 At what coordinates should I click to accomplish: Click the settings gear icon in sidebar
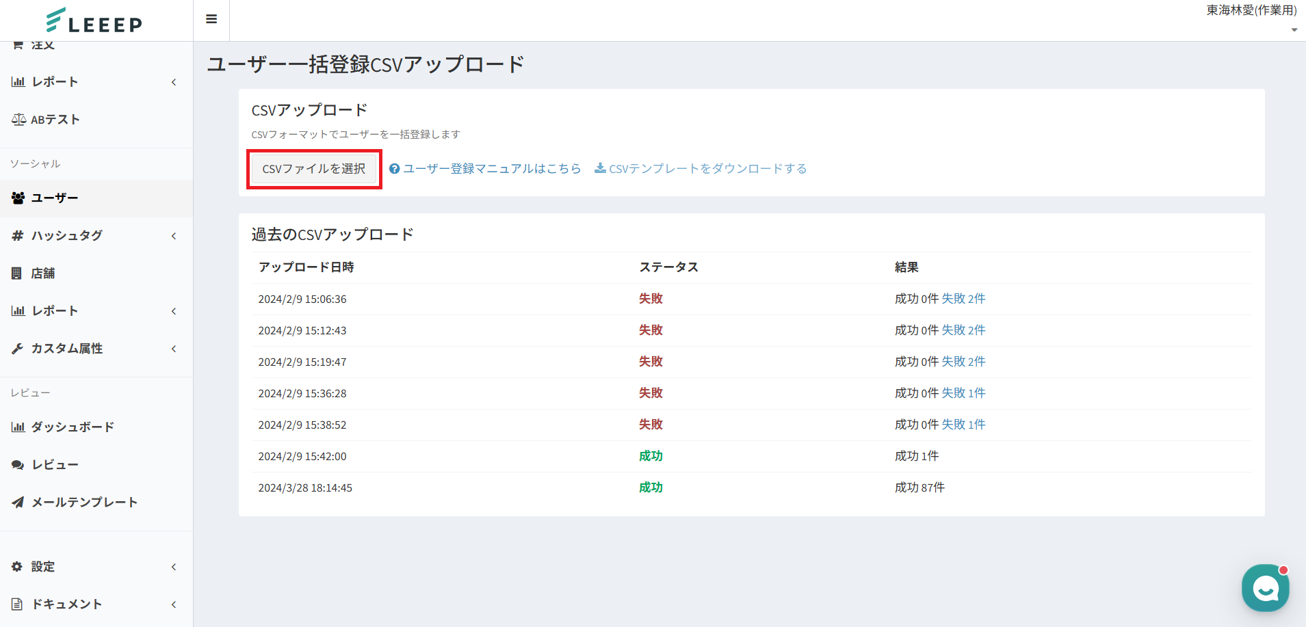coord(17,567)
